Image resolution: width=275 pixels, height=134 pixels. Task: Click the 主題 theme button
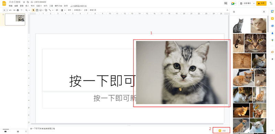[x=85, y=10]
